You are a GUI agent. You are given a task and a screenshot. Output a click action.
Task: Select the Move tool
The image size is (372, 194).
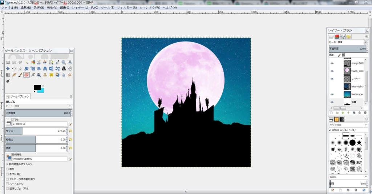tap(8, 68)
